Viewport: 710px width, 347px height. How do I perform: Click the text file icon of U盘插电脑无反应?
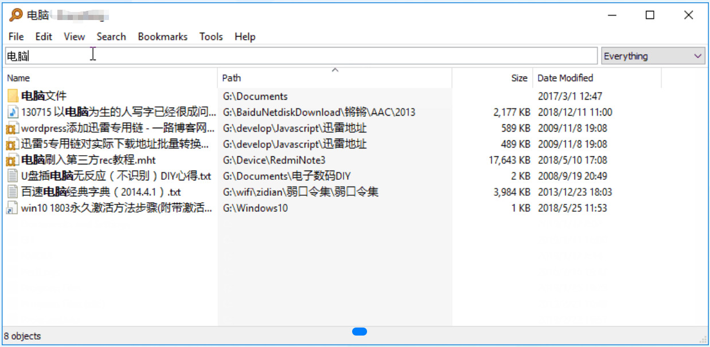pos(13,176)
